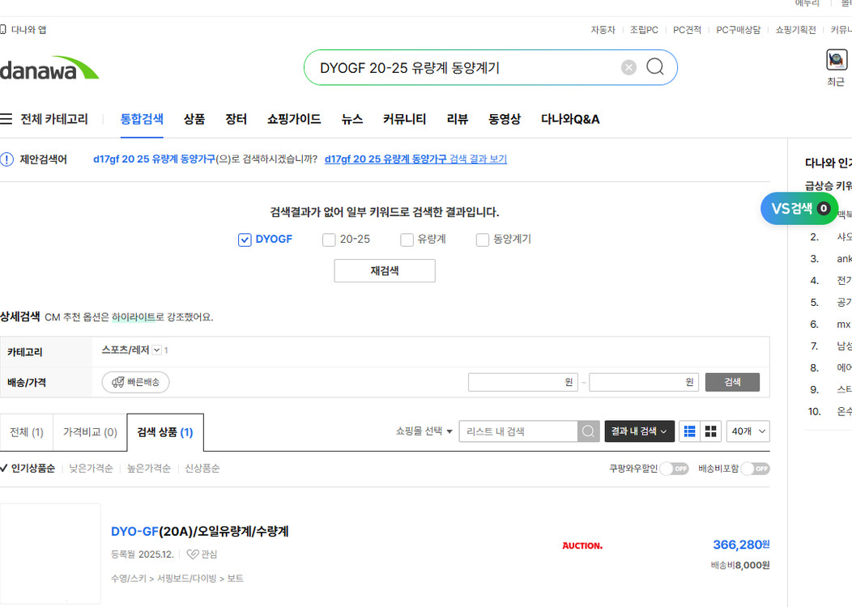Click the 다나와 앱 link
Image resolution: width=852 pixels, height=607 pixels.
click(28, 30)
